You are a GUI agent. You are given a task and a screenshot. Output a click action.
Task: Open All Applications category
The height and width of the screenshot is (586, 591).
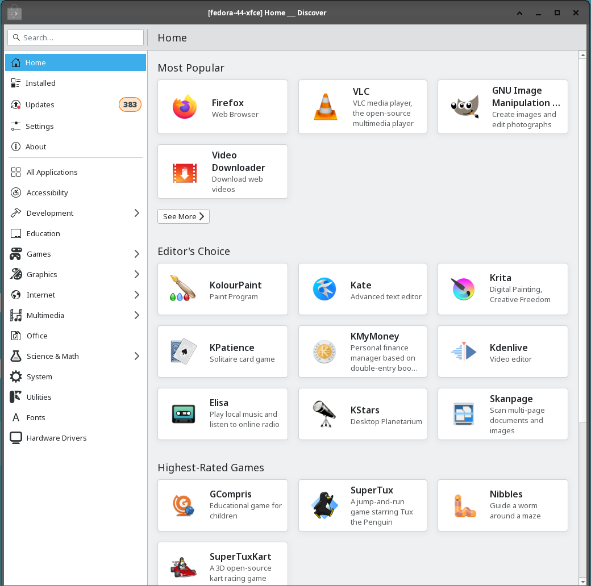coord(76,172)
